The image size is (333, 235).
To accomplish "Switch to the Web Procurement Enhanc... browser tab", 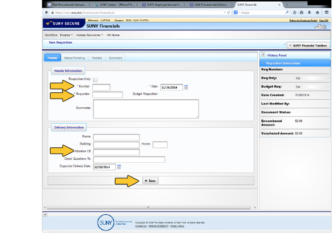I will (x=211, y=5).
